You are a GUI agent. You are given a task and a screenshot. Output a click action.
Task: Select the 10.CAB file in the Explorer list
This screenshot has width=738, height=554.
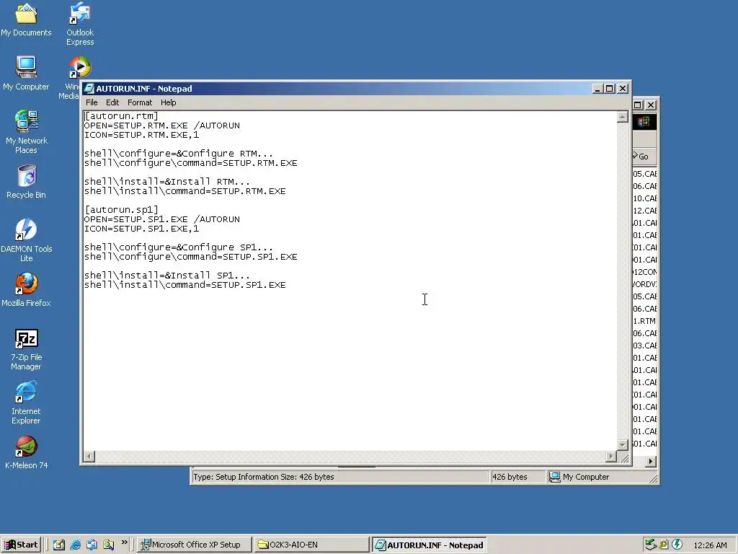[645, 198]
